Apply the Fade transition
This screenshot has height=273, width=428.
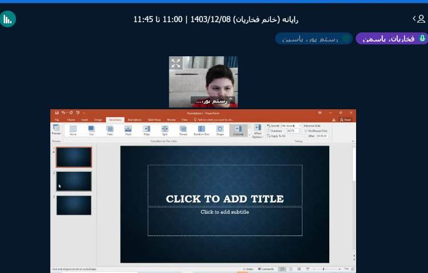coord(110,130)
